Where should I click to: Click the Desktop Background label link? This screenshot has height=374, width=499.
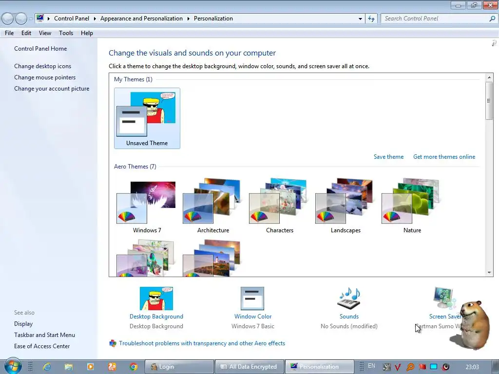pos(156,317)
